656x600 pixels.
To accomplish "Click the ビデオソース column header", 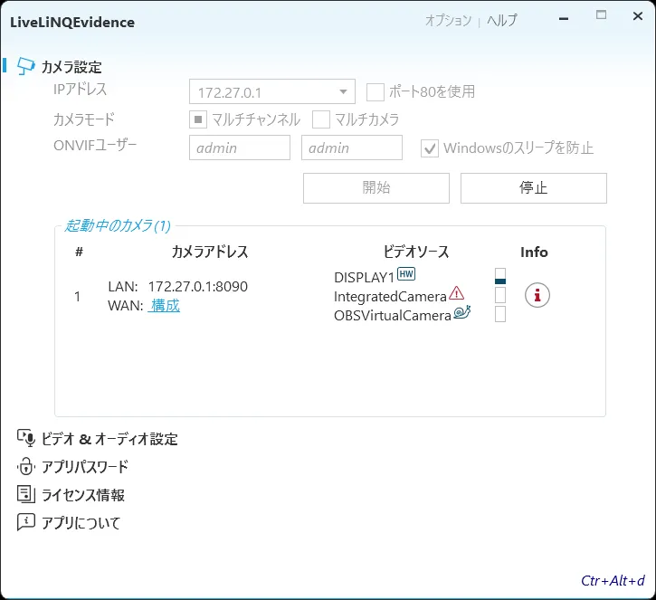I will tap(416, 252).
